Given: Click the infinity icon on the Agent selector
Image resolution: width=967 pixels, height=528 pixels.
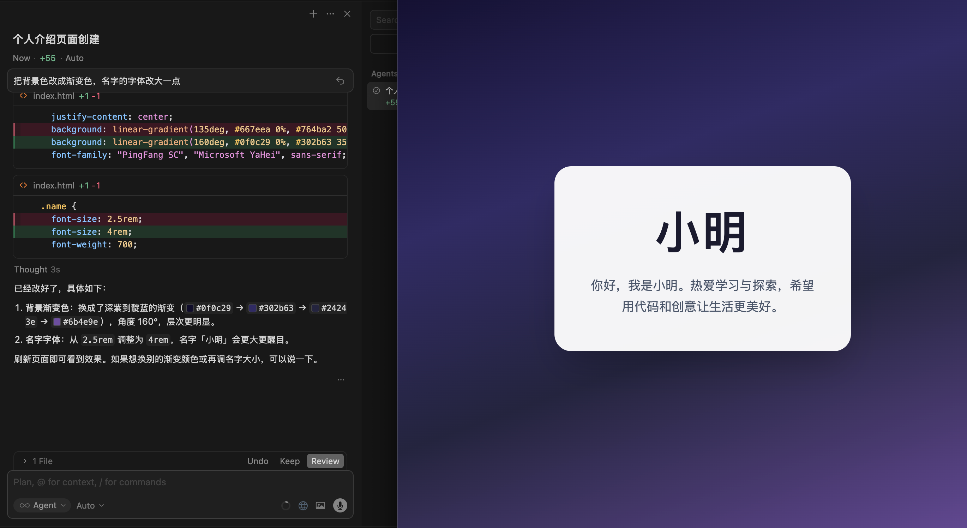Looking at the screenshot, I should 24,505.
